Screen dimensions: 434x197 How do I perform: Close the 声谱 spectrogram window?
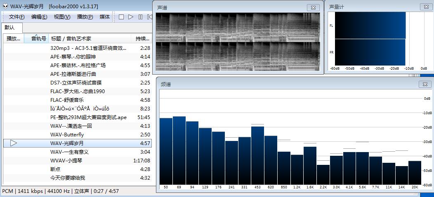point(314,7)
